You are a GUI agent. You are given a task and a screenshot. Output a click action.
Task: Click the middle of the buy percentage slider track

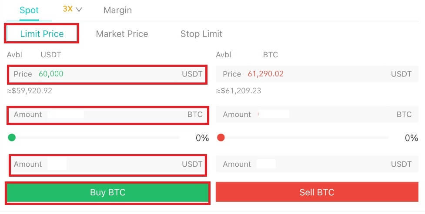[x=96, y=138]
